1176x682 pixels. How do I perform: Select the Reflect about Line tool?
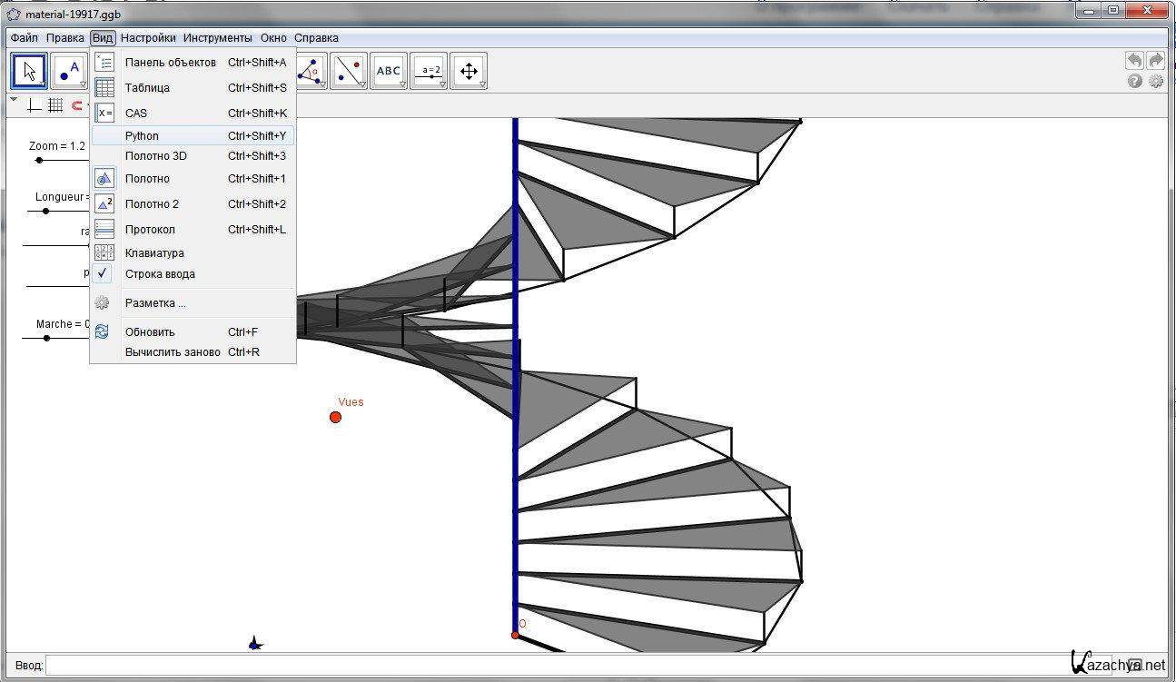(x=349, y=71)
